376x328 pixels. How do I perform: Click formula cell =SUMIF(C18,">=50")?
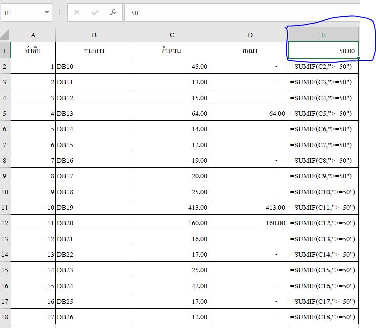click(x=324, y=317)
